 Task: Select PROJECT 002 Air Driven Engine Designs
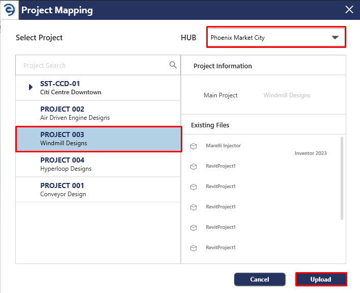[x=98, y=113]
